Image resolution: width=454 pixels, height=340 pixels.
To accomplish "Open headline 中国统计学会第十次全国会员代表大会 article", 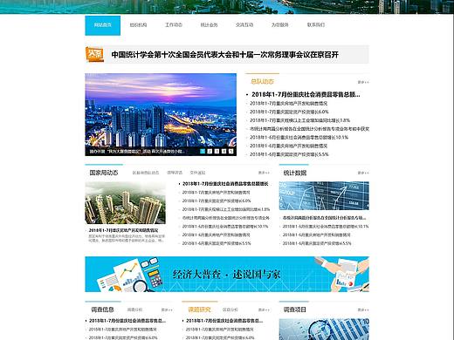I will 224,55.
